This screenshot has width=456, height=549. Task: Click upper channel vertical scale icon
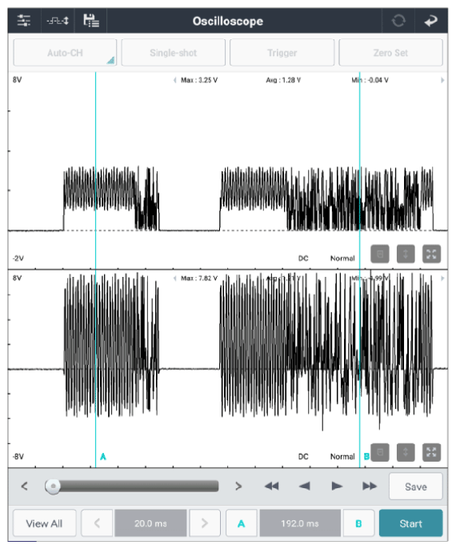[406, 254]
